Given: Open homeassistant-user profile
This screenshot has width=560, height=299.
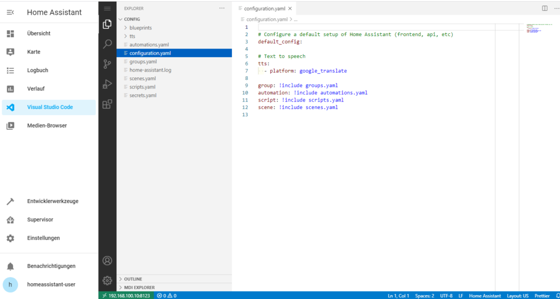Looking at the screenshot, I should click(x=49, y=284).
